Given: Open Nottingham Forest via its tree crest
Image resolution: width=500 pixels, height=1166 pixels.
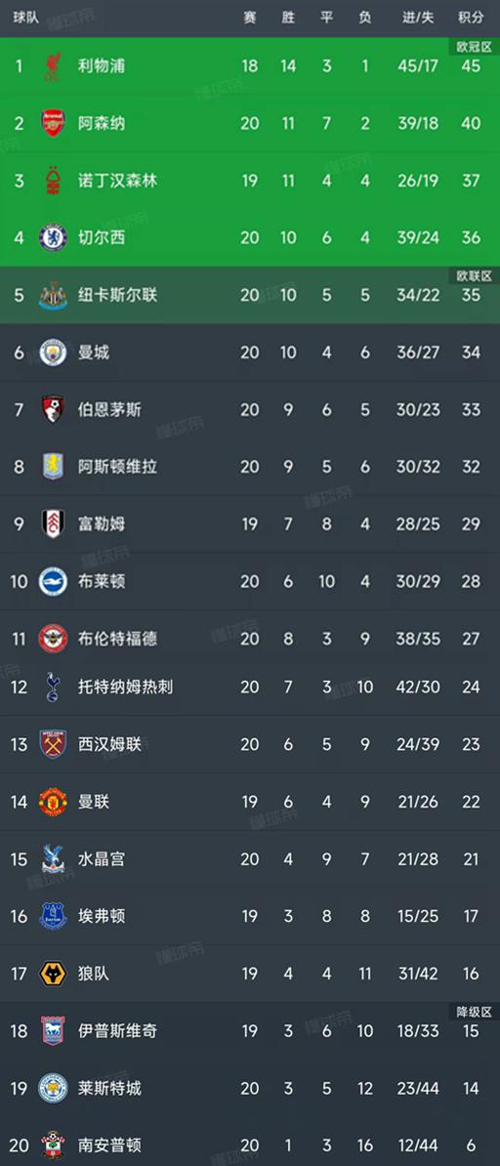Looking at the screenshot, I should 53,180.
